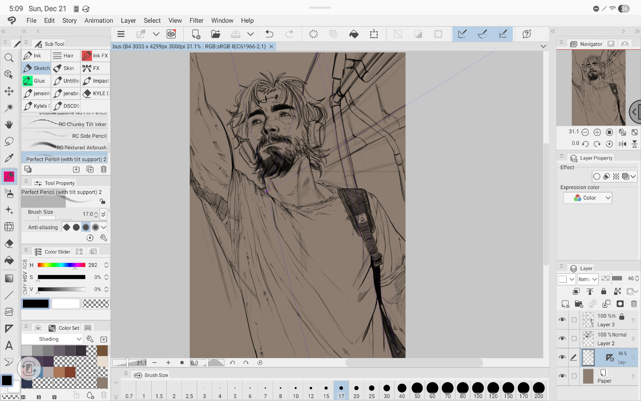Click the Hue slider bar
This screenshot has width=641, height=401.
(61, 265)
